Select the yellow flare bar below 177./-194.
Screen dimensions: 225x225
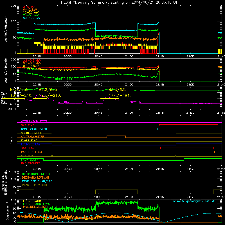tap(110, 98)
